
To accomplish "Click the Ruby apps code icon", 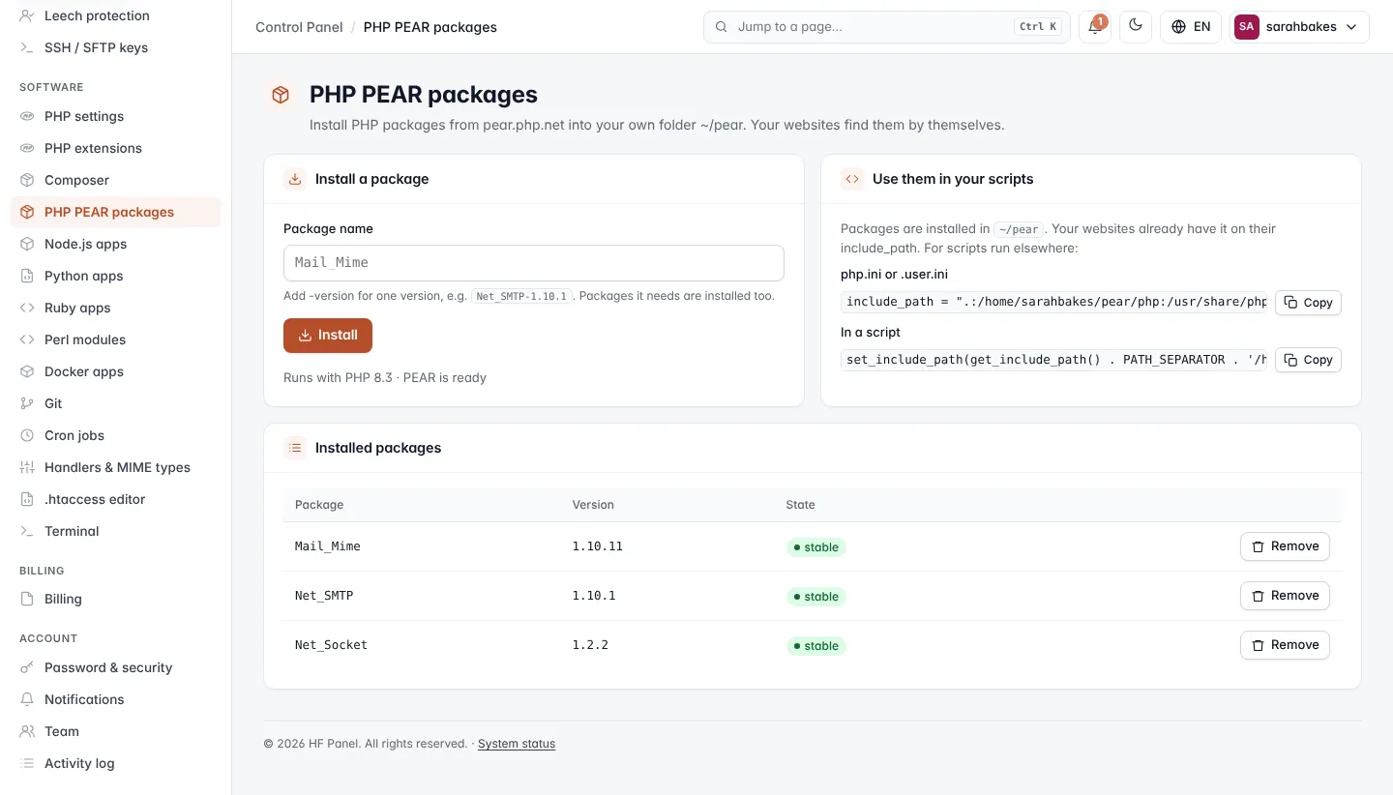I will (27, 308).
